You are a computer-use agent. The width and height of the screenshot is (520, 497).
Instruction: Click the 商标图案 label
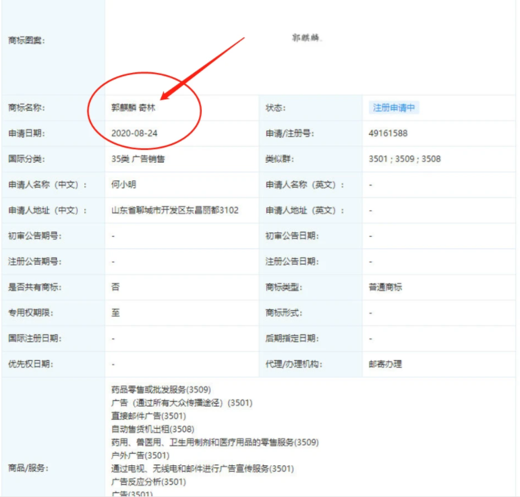(26, 41)
